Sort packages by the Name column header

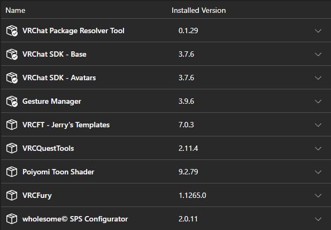[x=16, y=10]
